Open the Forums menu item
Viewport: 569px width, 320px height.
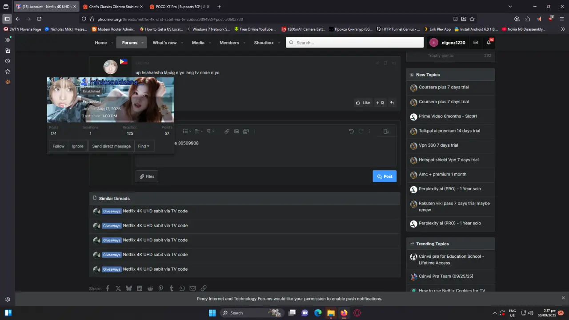click(x=129, y=43)
